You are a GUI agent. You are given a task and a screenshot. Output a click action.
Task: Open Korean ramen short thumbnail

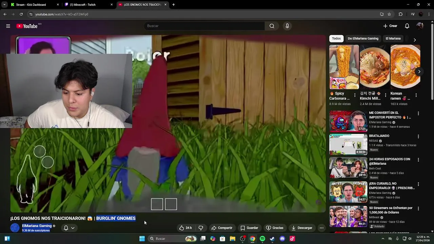(x=405, y=67)
